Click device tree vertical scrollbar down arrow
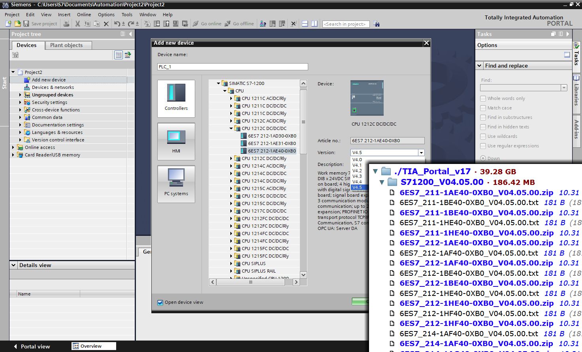582x352 pixels. (303, 275)
